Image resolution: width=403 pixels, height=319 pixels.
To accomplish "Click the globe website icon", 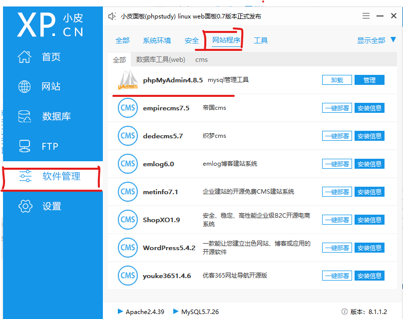I will (24, 86).
